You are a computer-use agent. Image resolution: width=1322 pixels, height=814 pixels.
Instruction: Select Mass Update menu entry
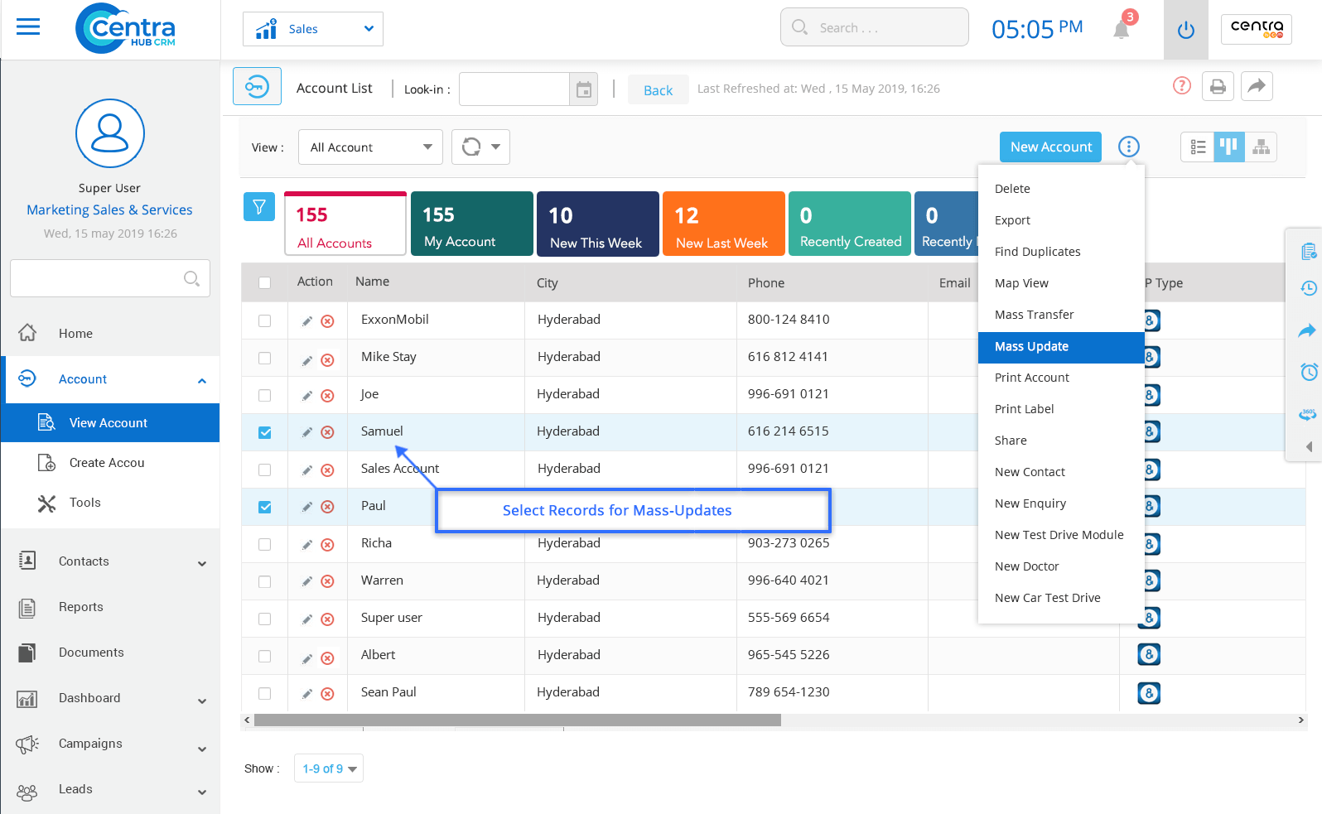click(1061, 347)
